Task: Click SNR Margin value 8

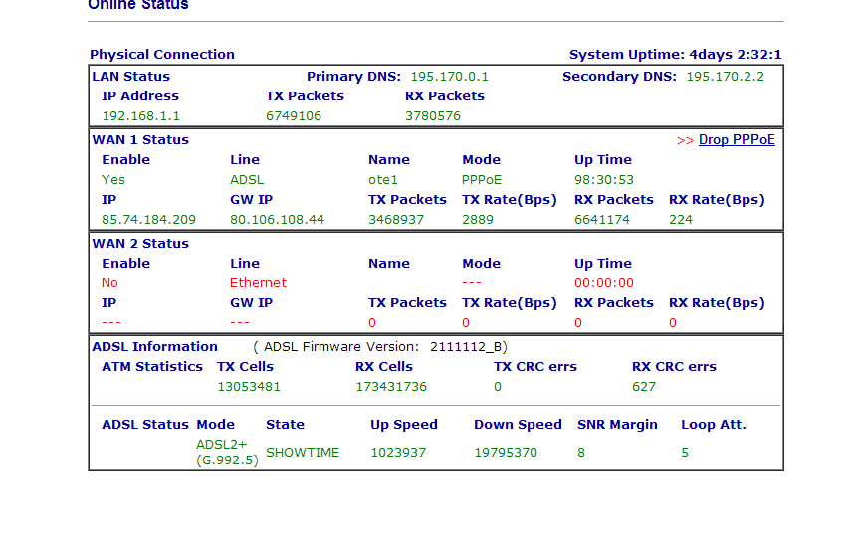Action: [581, 453]
